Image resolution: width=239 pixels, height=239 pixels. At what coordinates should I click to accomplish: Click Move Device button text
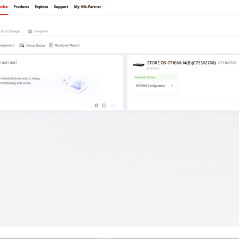pos(36,46)
